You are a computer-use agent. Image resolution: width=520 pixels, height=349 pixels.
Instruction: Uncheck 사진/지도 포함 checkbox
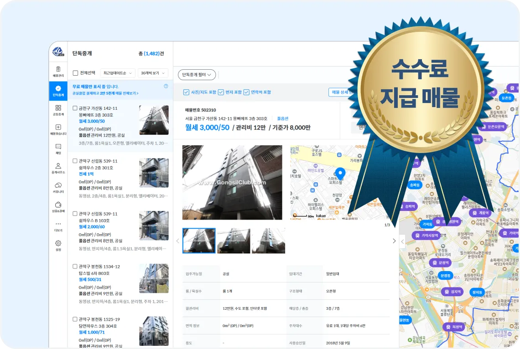pyautogui.click(x=186, y=92)
